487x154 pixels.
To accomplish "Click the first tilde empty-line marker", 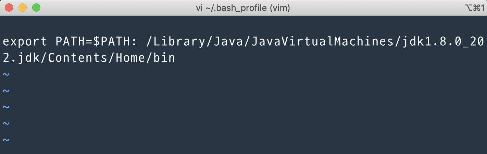I will pyautogui.click(x=6, y=74).
